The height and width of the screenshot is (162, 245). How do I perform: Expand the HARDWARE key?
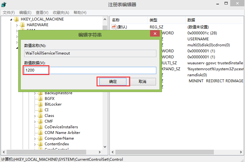tap(18, 25)
